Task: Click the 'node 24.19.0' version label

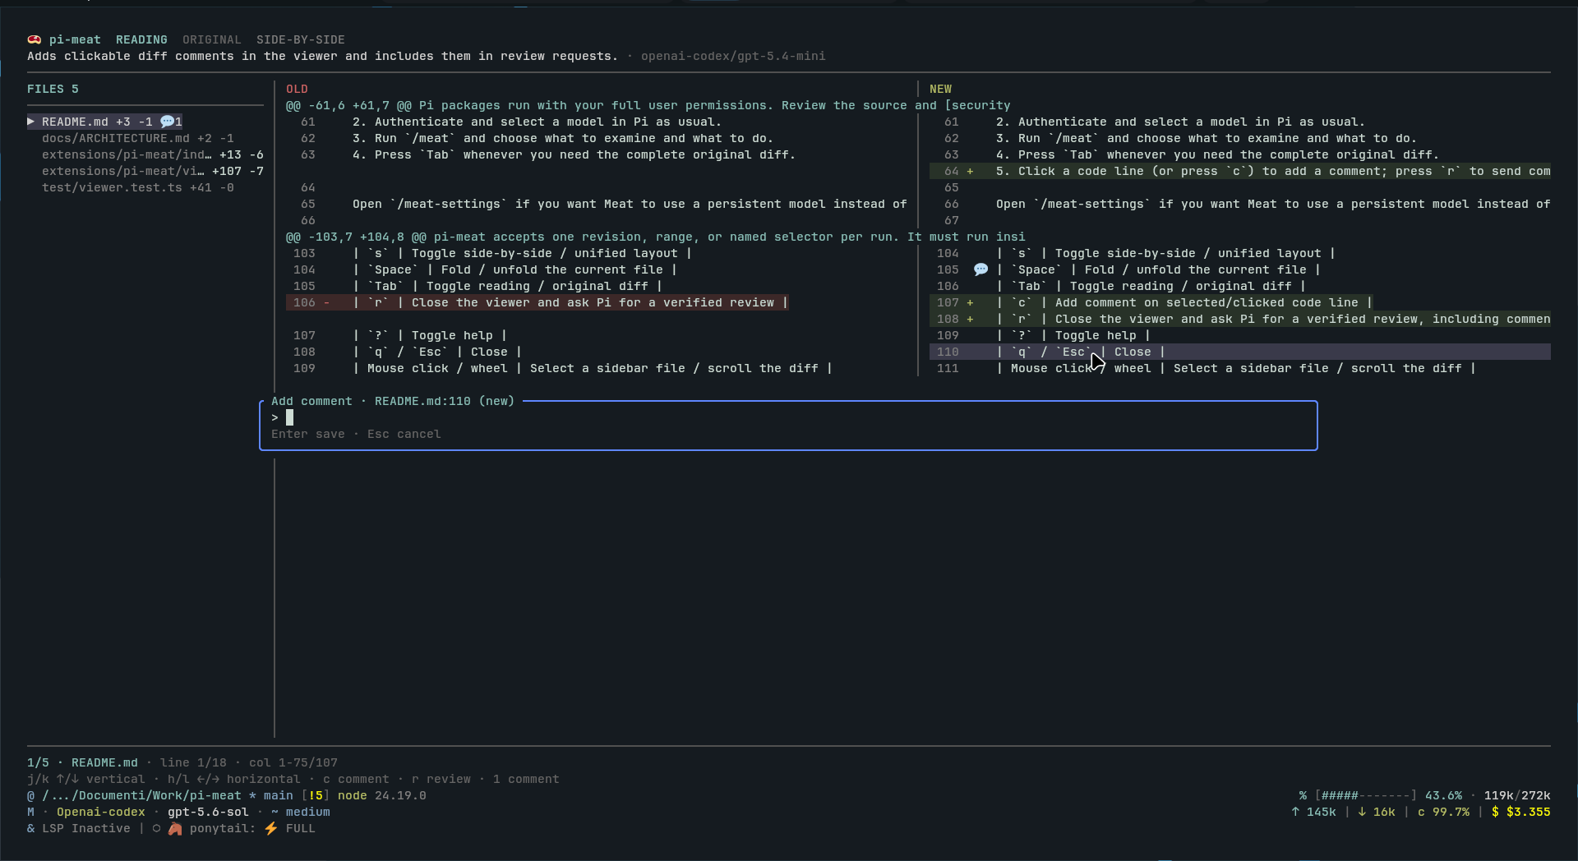Action: [x=382, y=795]
